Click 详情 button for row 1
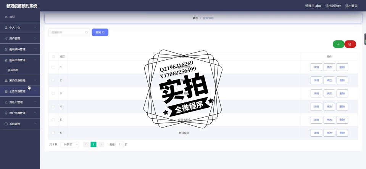Screen dimensions: 366x169 tap(316, 67)
